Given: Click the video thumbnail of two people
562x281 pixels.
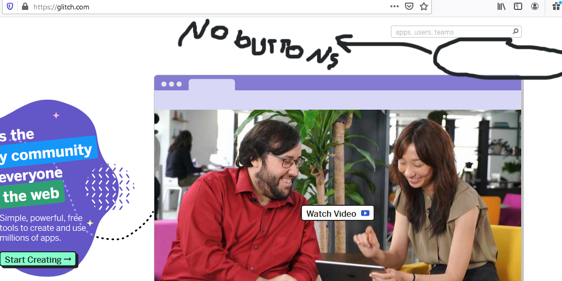Looking at the screenshot, I should (338, 195).
